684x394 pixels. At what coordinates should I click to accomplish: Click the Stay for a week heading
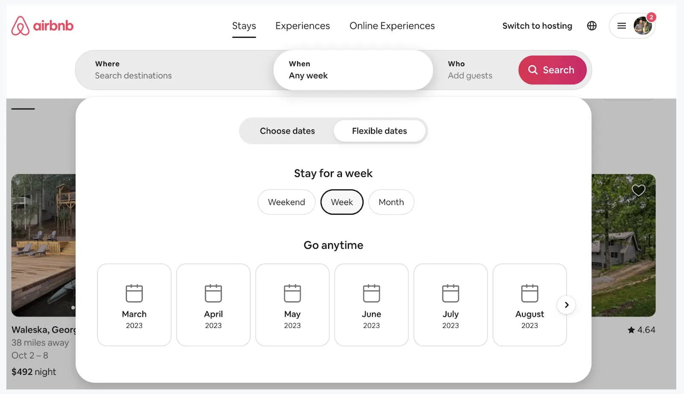(x=333, y=173)
